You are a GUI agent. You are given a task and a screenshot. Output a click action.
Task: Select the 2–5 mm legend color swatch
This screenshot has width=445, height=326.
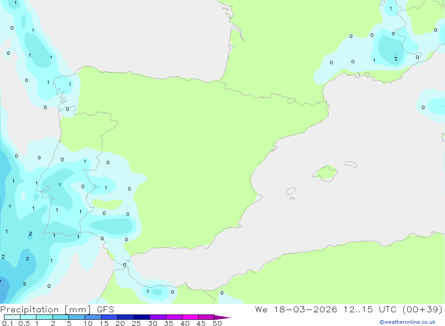61,317
